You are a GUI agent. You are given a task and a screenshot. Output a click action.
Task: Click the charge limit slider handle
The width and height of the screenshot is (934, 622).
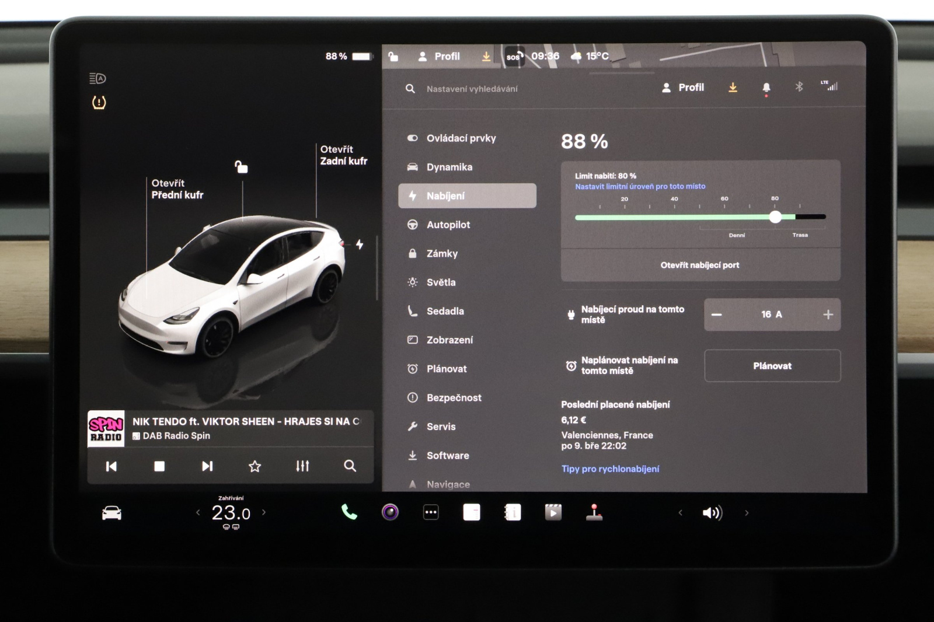pos(775,217)
